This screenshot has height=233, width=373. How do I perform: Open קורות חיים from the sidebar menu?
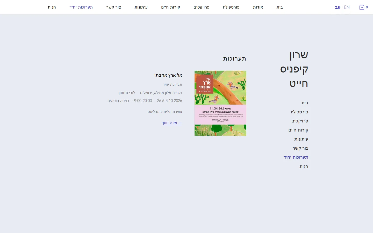(x=298, y=130)
